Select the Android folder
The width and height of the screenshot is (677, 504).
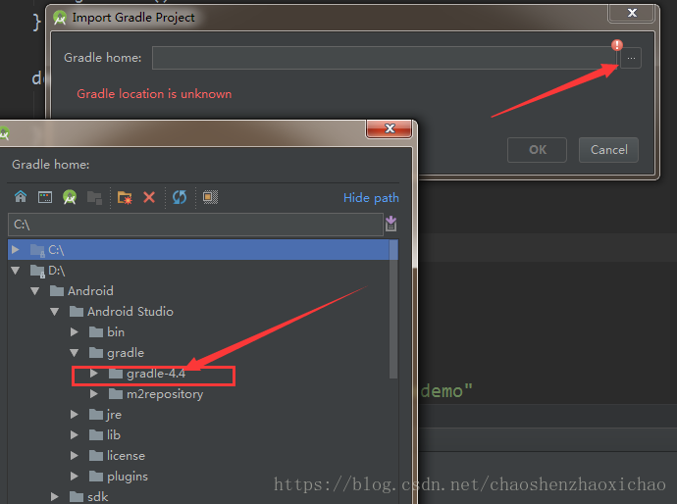[x=81, y=291]
